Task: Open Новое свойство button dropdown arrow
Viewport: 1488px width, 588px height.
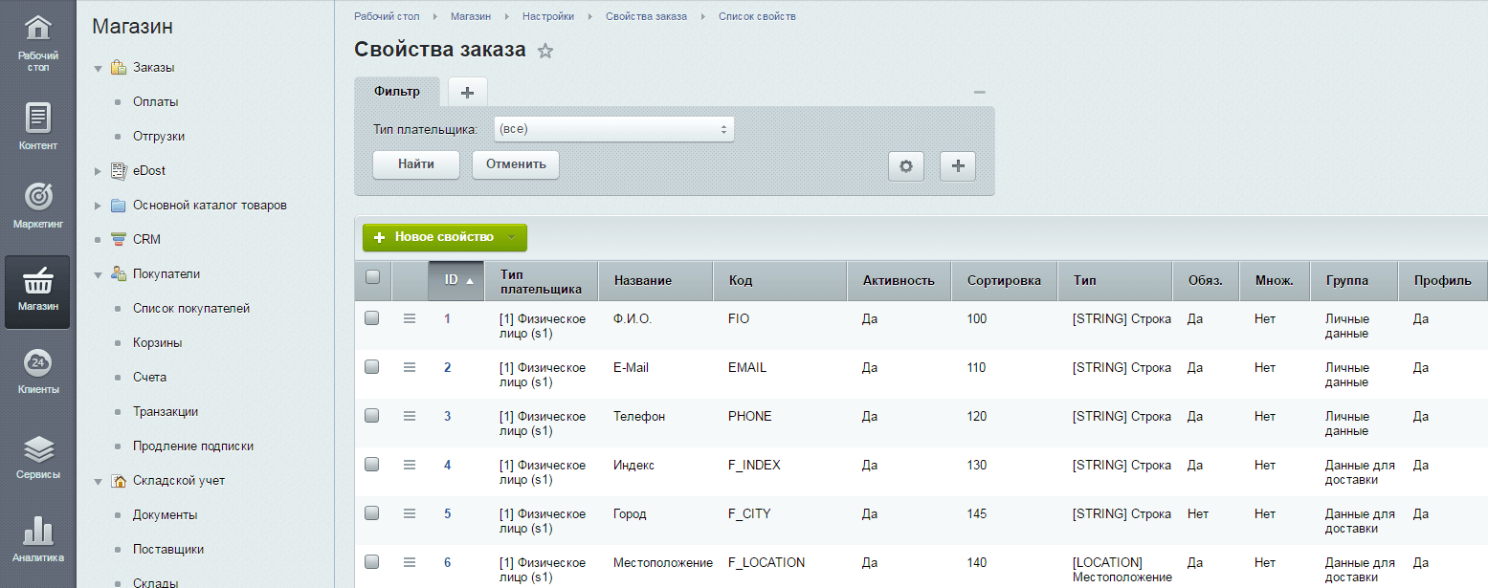Action: pyautogui.click(x=512, y=237)
